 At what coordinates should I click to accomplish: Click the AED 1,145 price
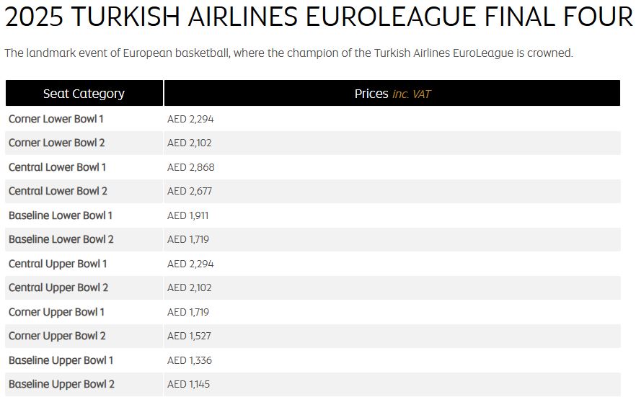189,384
